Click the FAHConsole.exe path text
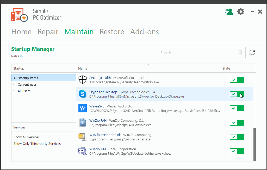This screenshot has width=267, height=170. (x=120, y=125)
